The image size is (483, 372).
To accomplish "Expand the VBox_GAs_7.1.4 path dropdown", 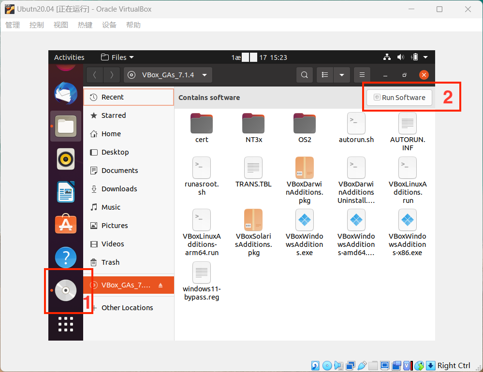I will pos(205,75).
